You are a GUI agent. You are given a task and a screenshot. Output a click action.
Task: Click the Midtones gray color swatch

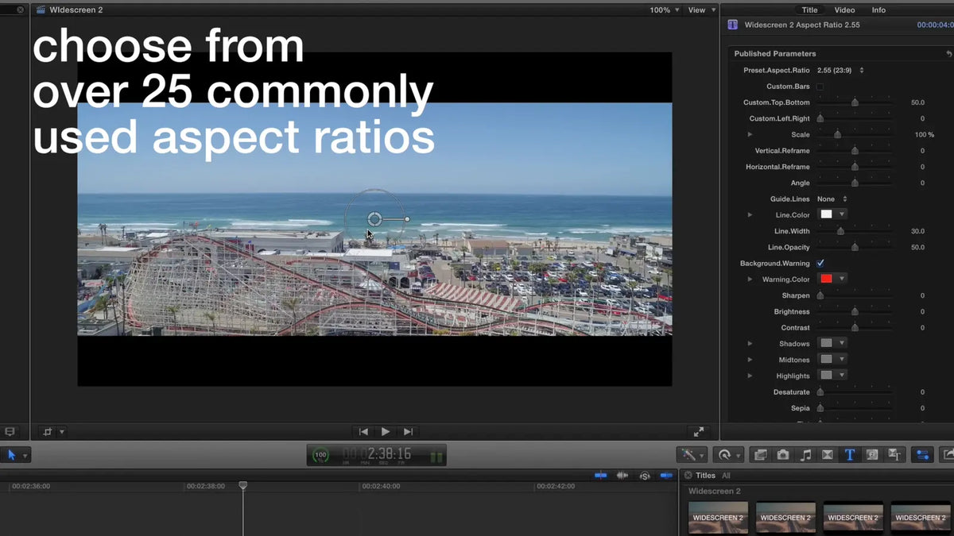[x=826, y=359]
